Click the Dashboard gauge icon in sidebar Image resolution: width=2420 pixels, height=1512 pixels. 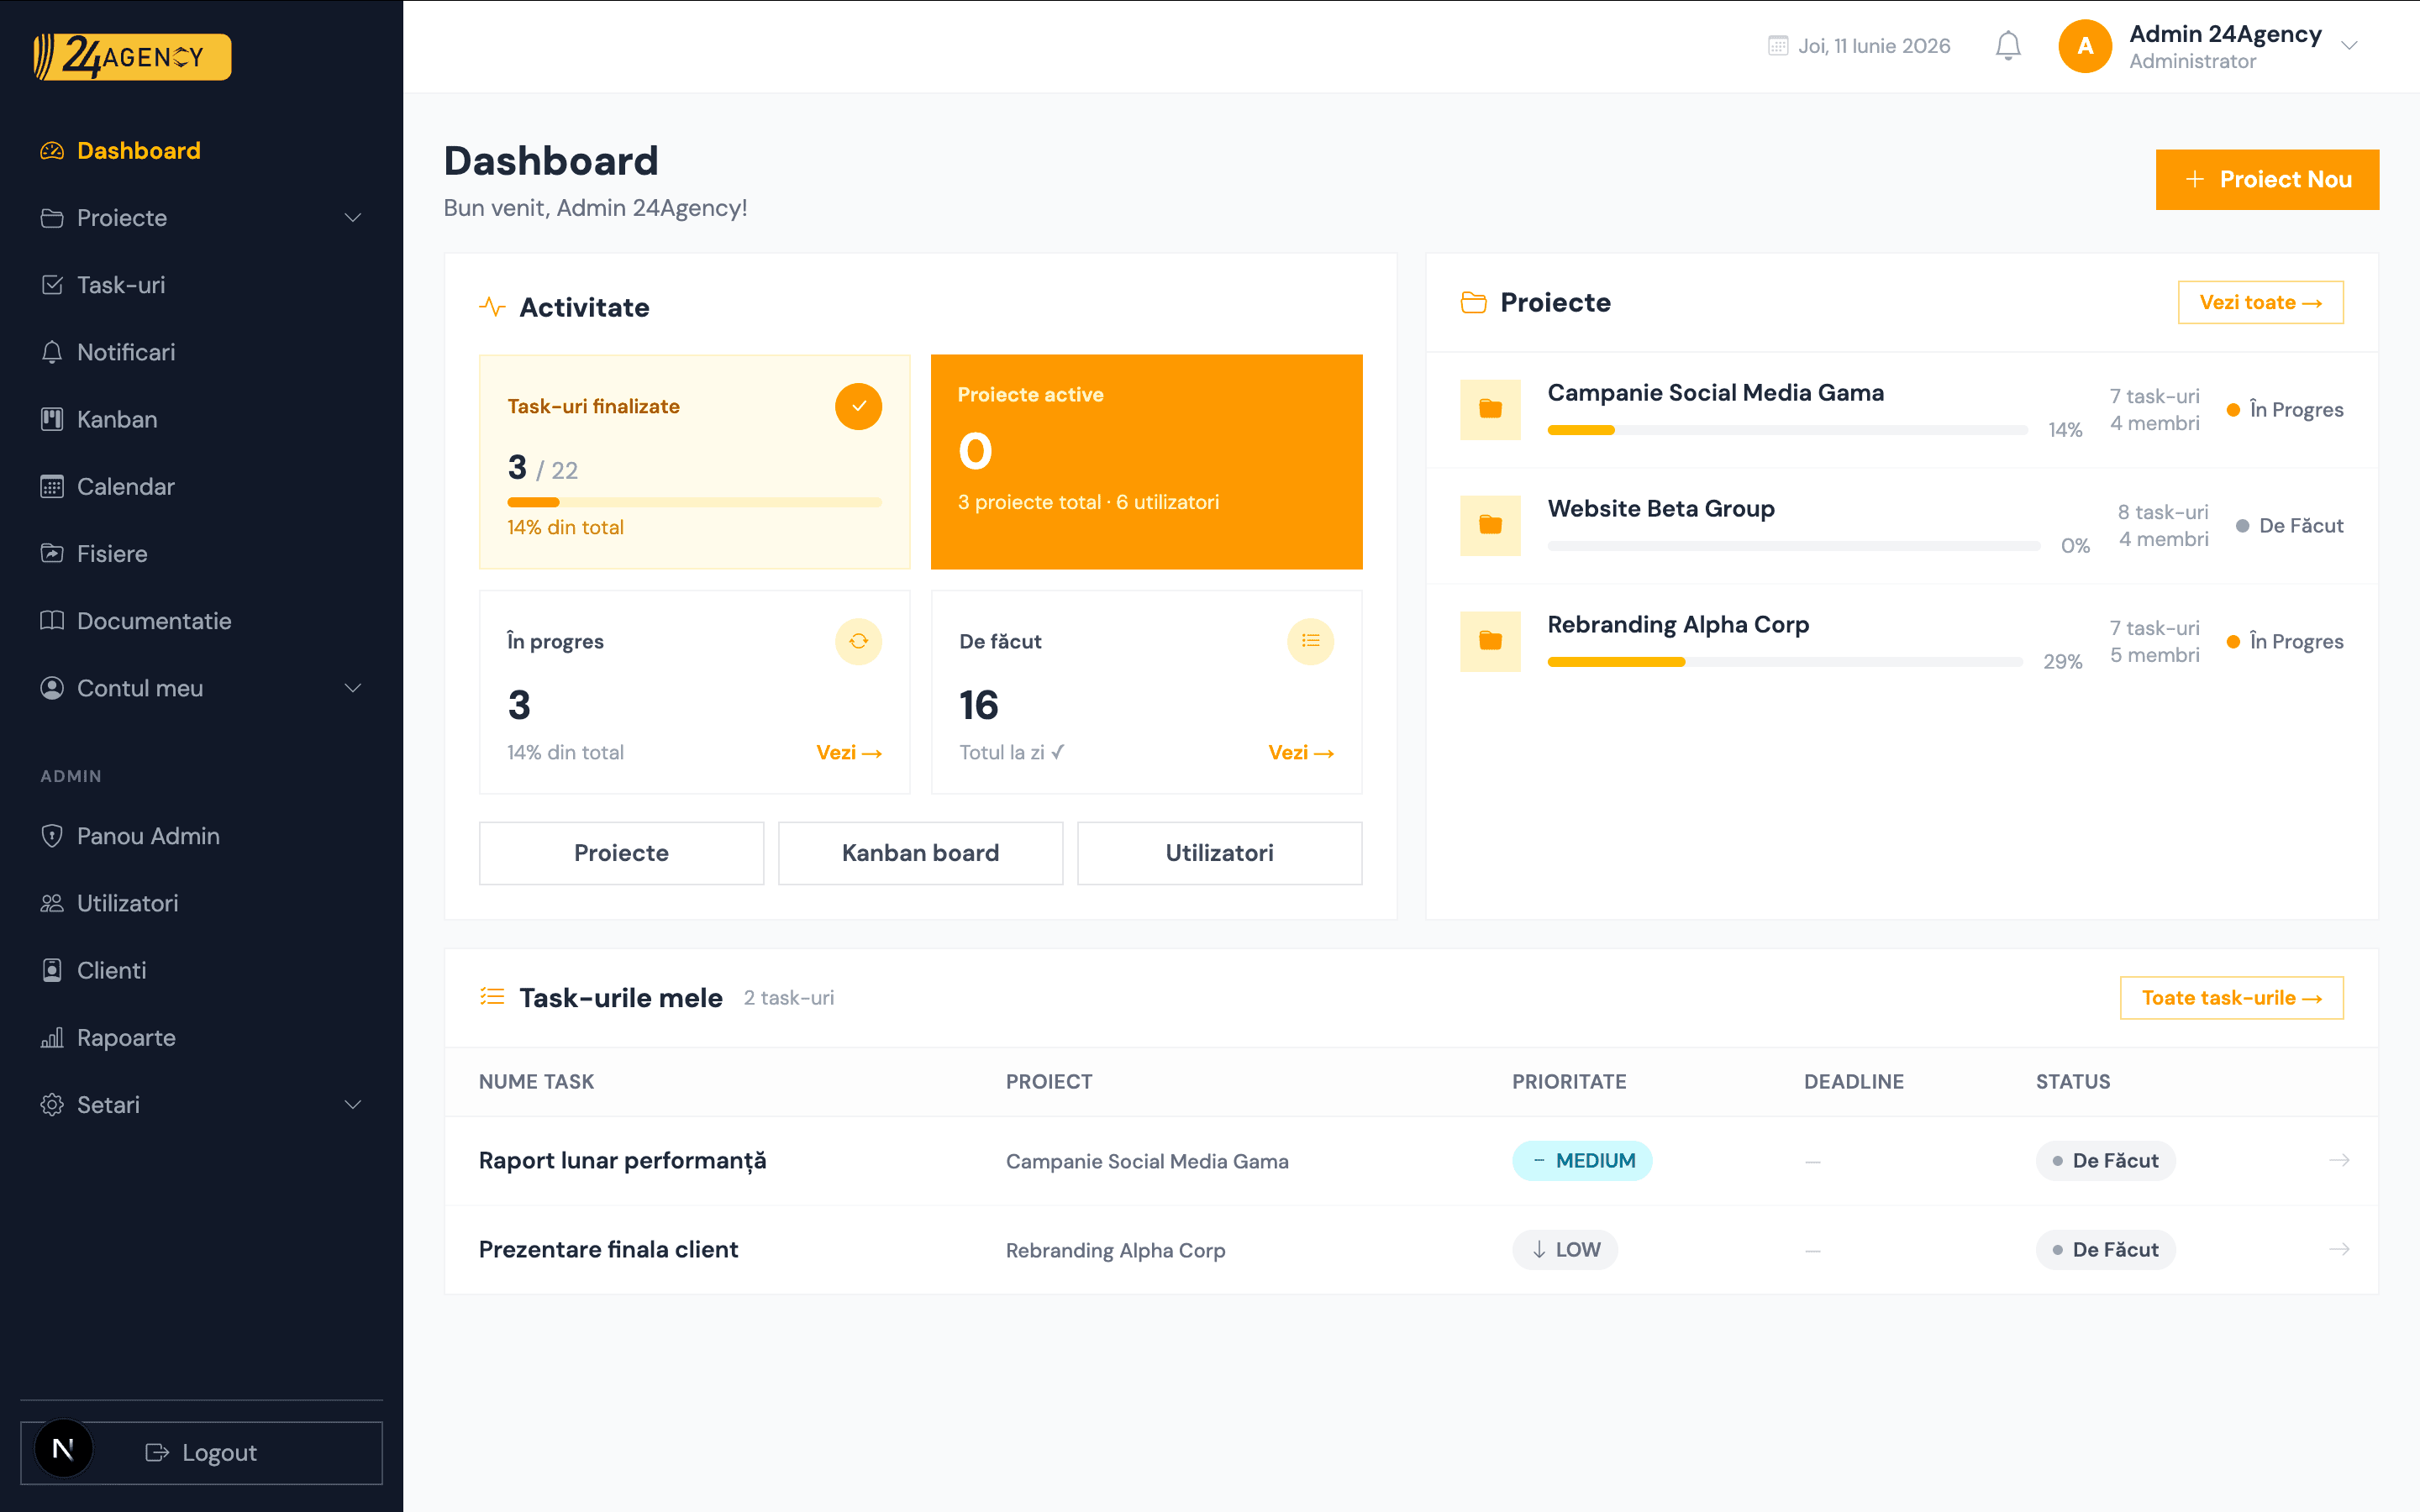click(52, 151)
